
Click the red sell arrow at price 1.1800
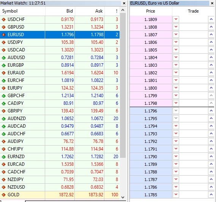(176, 88)
